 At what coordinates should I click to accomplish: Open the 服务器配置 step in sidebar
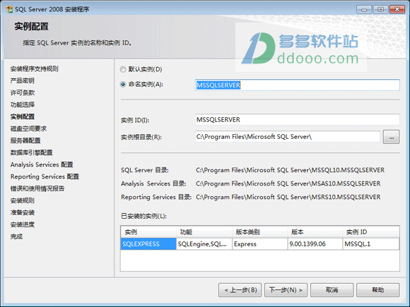coord(25,140)
